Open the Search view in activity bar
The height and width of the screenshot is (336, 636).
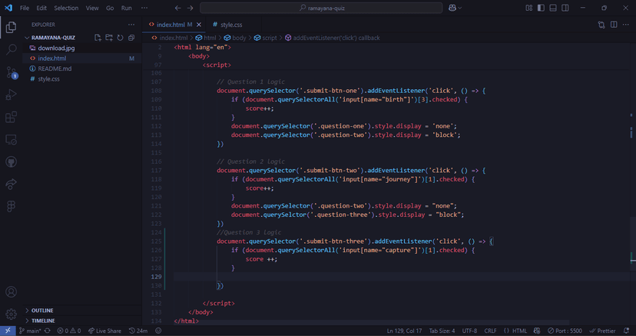[x=11, y=49]
